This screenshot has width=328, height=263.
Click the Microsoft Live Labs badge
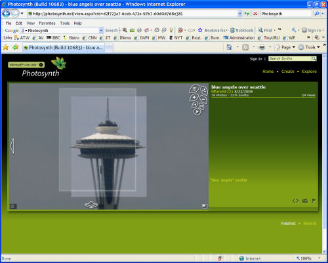pos(26,65)
